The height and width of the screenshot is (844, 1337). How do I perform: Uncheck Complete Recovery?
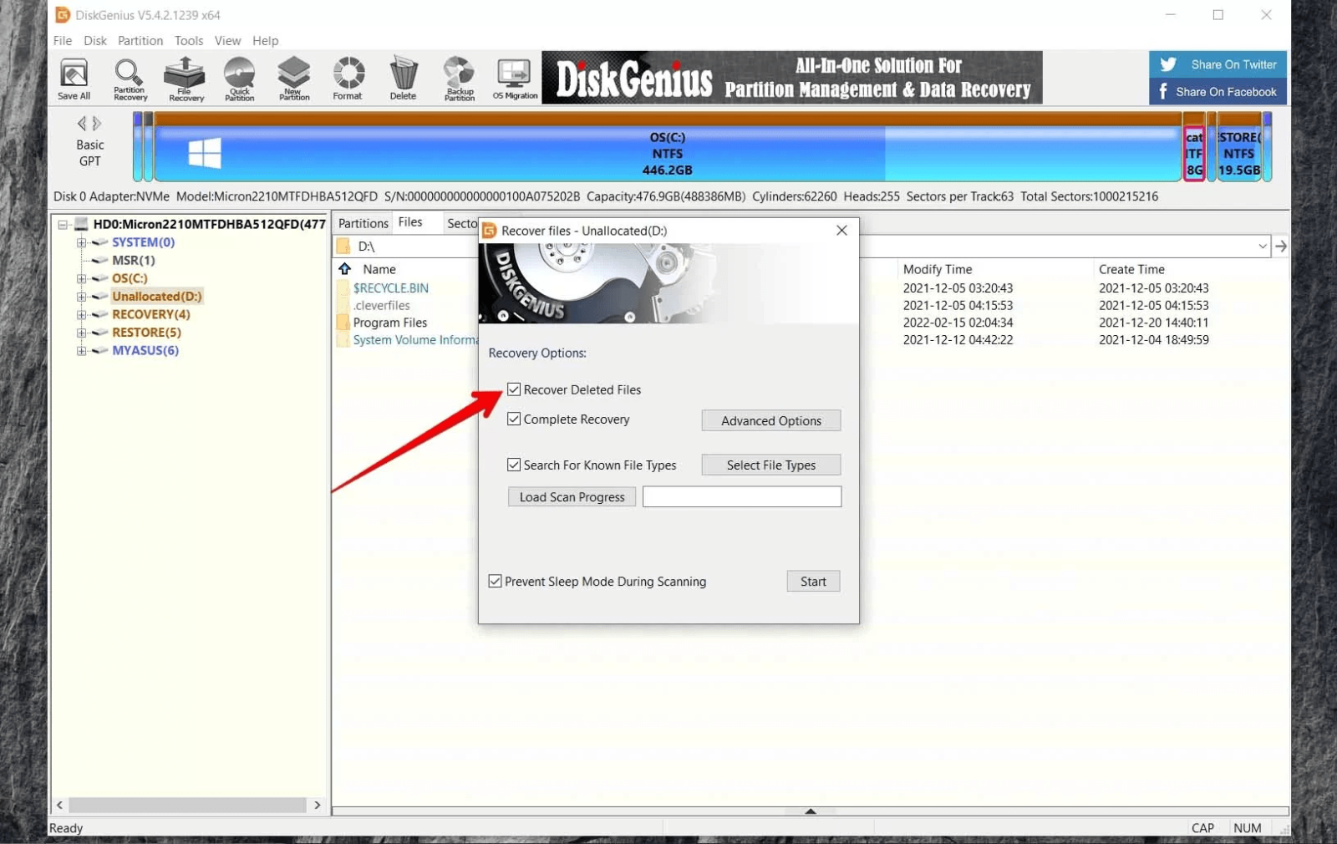[x=515, y=419]
